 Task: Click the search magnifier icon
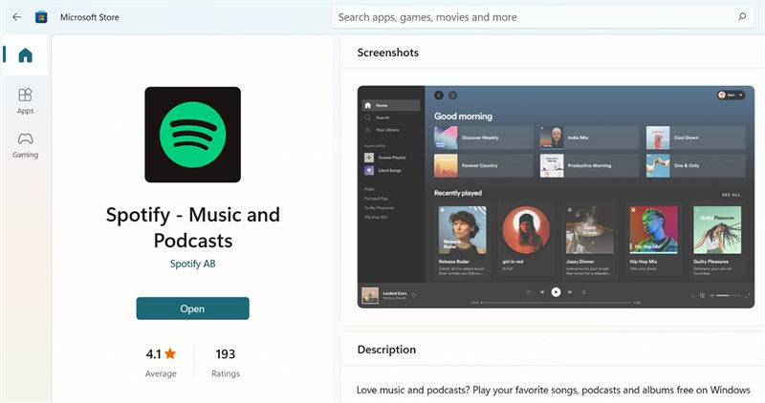(742, 17)
